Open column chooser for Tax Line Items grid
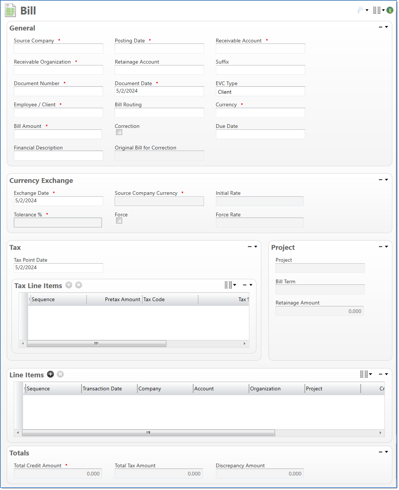The image size is (399, 490). pyautogui.click(x=229, y=285)
